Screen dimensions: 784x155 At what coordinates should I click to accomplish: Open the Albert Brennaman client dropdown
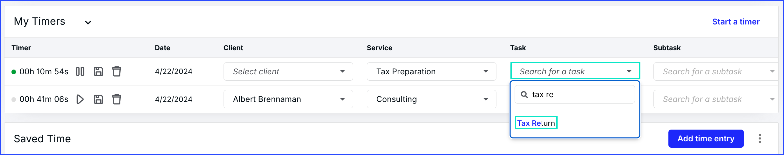288,99
